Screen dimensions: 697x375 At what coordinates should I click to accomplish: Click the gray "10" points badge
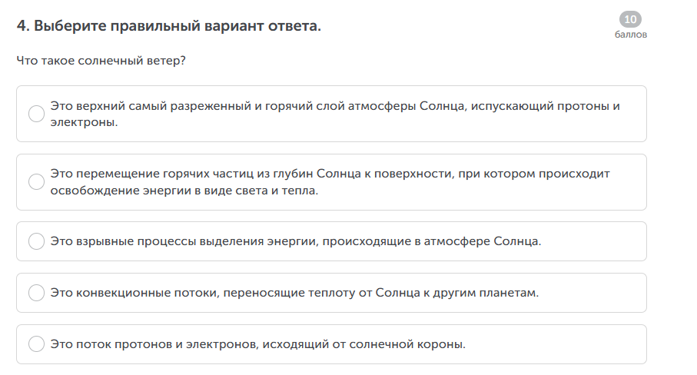(x=631, y=20)
